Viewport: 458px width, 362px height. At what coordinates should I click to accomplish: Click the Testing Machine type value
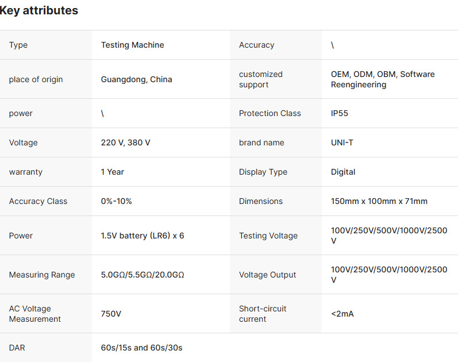(x=132, y=45)
